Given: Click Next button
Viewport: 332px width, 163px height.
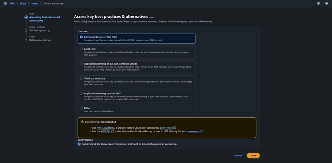Looking at the screenshot, I should click(x=253, y=156).
